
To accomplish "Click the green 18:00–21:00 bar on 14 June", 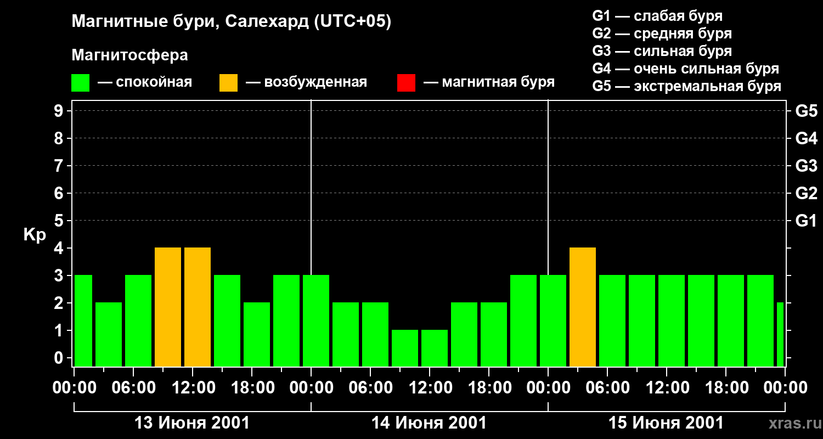I will 494,335.
